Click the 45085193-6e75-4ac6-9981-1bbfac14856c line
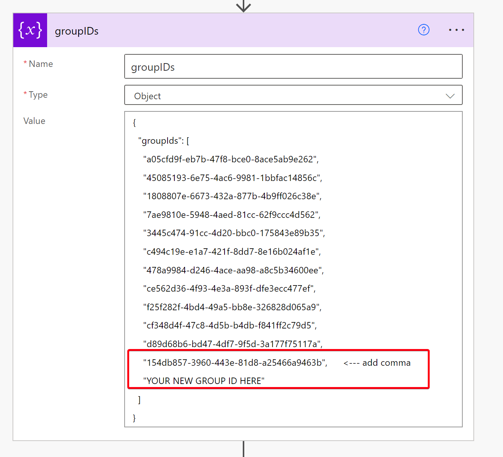503x457 pixels. click(x=233, y=178)
